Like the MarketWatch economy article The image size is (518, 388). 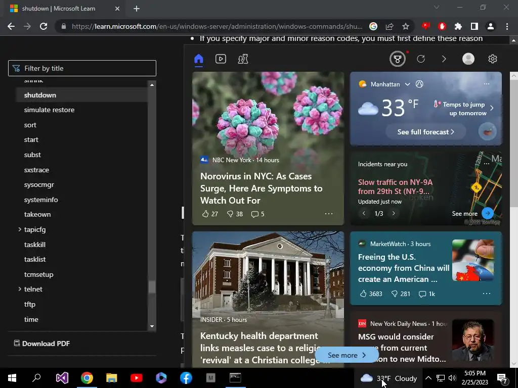371,294
